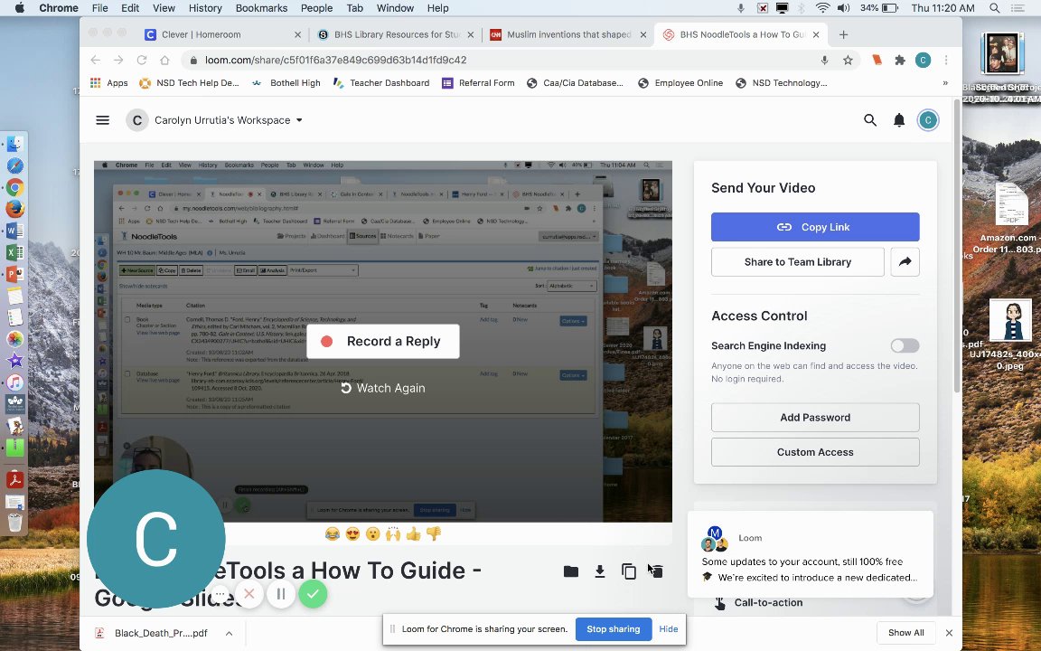This screenshot has width=1041, height=651.
Task: Open Spotlight search in the menu bar
Action: pos(995,8)
